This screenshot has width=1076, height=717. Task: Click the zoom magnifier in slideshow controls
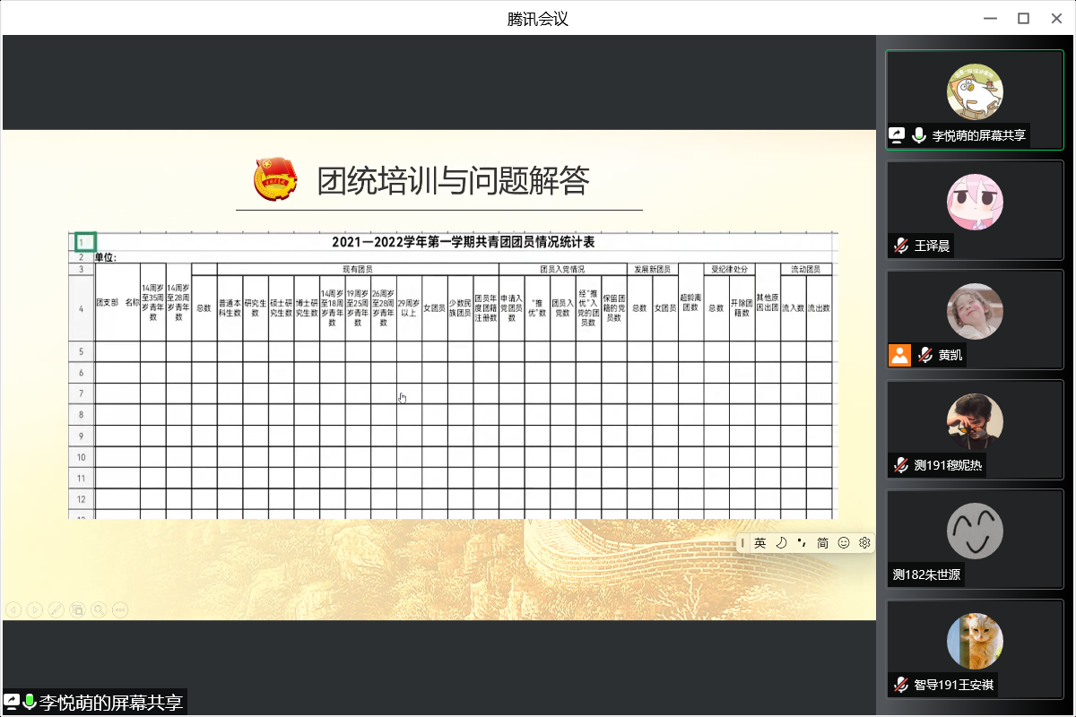(x=99, y=609)
